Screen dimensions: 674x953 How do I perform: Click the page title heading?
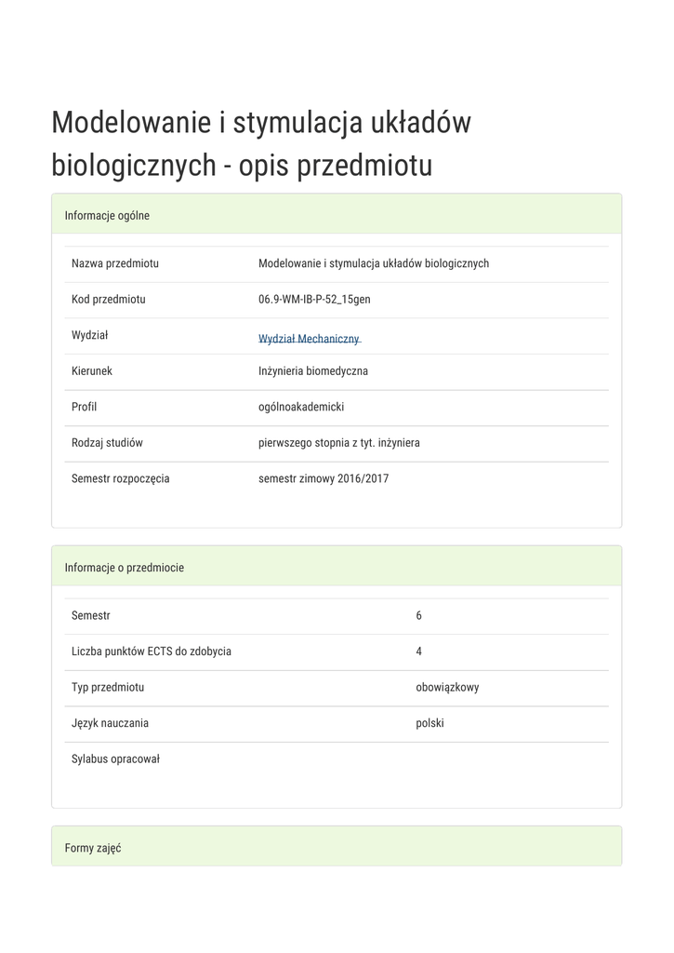(261, 143)
